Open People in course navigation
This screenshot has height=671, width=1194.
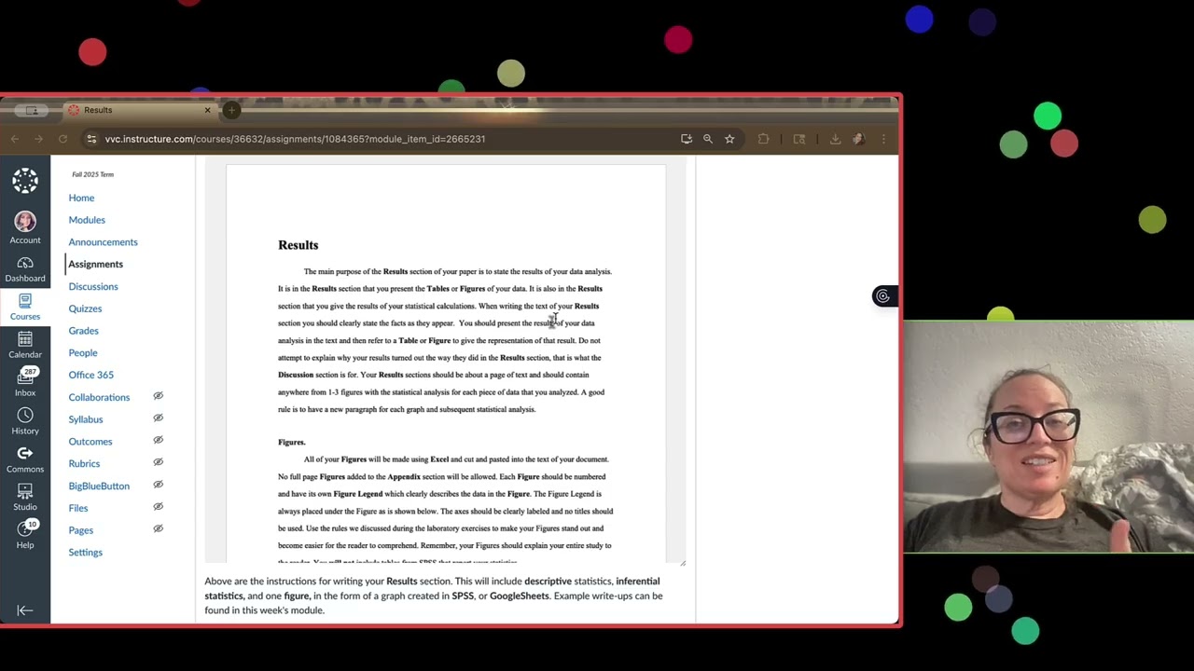[82, 353]
